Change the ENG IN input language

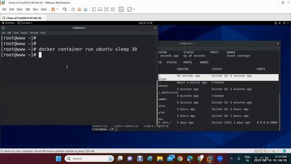point(247,159)
